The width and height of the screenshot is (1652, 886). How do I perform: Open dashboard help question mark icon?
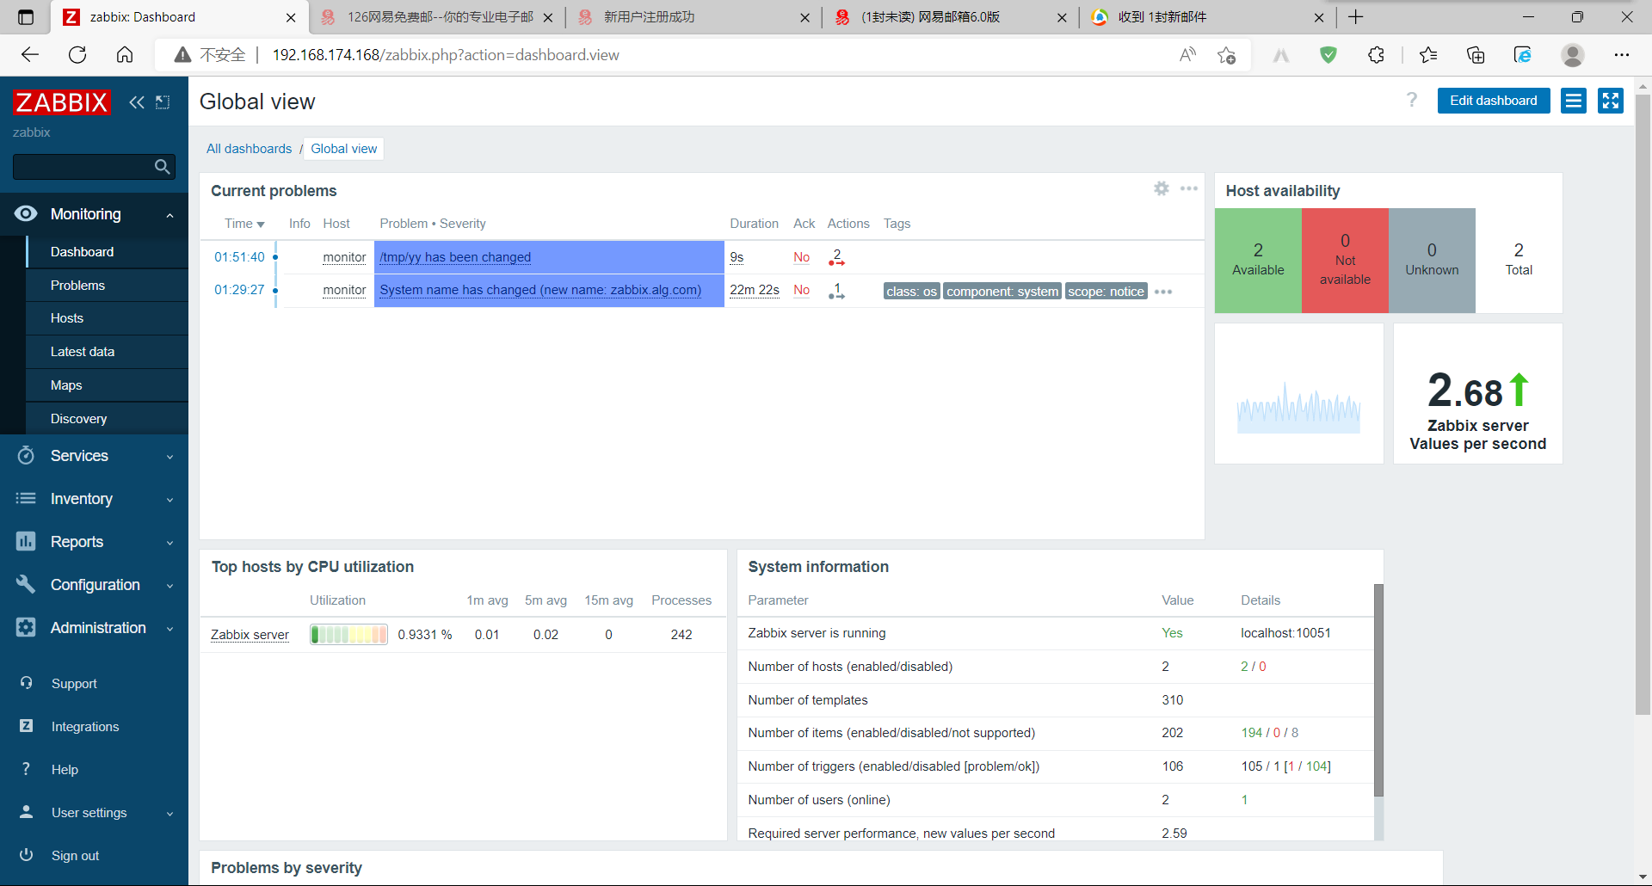(1412, 100)
